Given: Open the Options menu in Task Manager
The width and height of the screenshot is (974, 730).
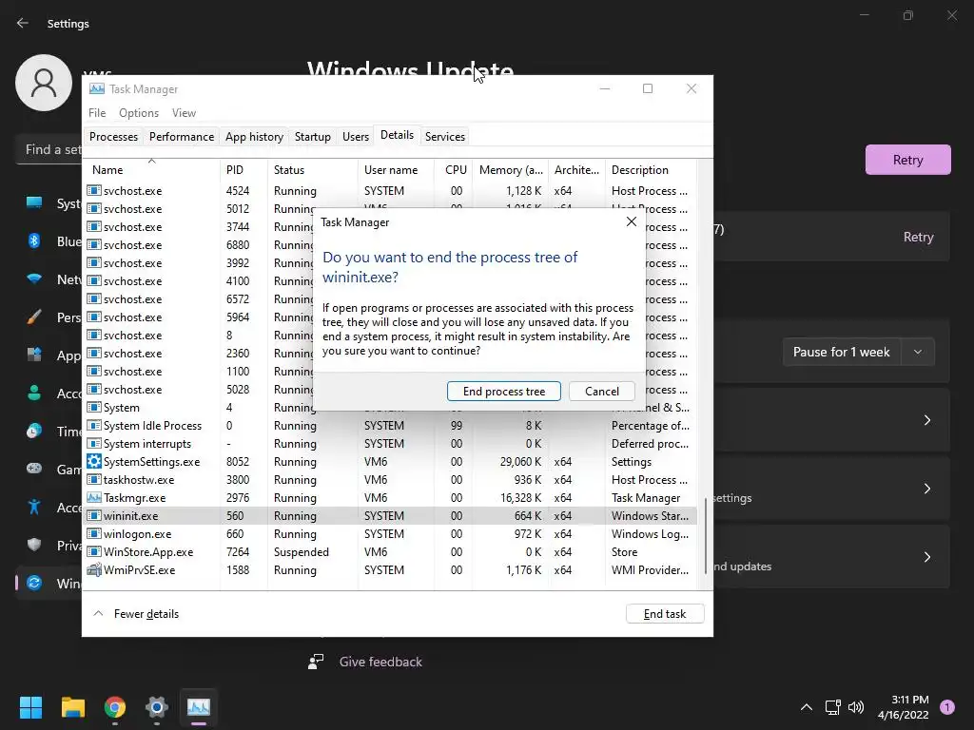Looking at the screenshot, I should point(139,113).
